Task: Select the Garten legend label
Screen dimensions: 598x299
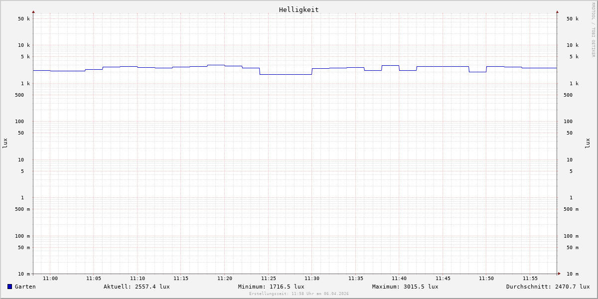Action: pyautogui.click(x=25, y=287)
